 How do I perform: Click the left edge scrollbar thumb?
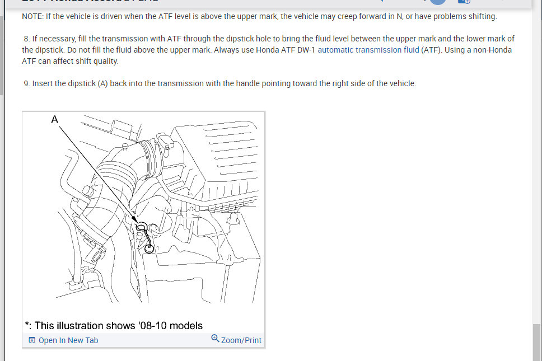[1, 55]
